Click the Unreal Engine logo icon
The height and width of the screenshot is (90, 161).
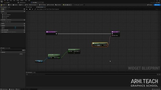point(2,1)
